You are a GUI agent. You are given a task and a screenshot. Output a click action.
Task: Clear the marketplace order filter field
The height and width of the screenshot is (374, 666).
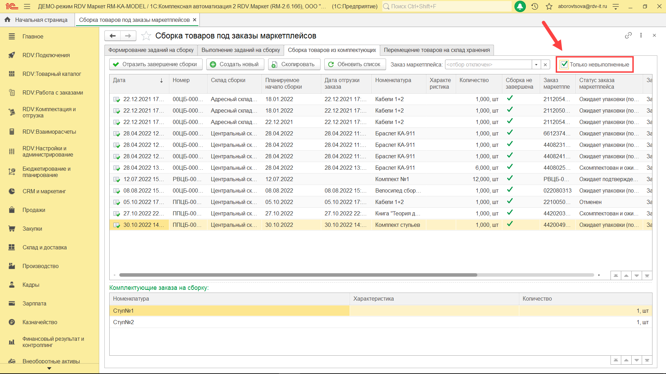(x=545, y=64)
